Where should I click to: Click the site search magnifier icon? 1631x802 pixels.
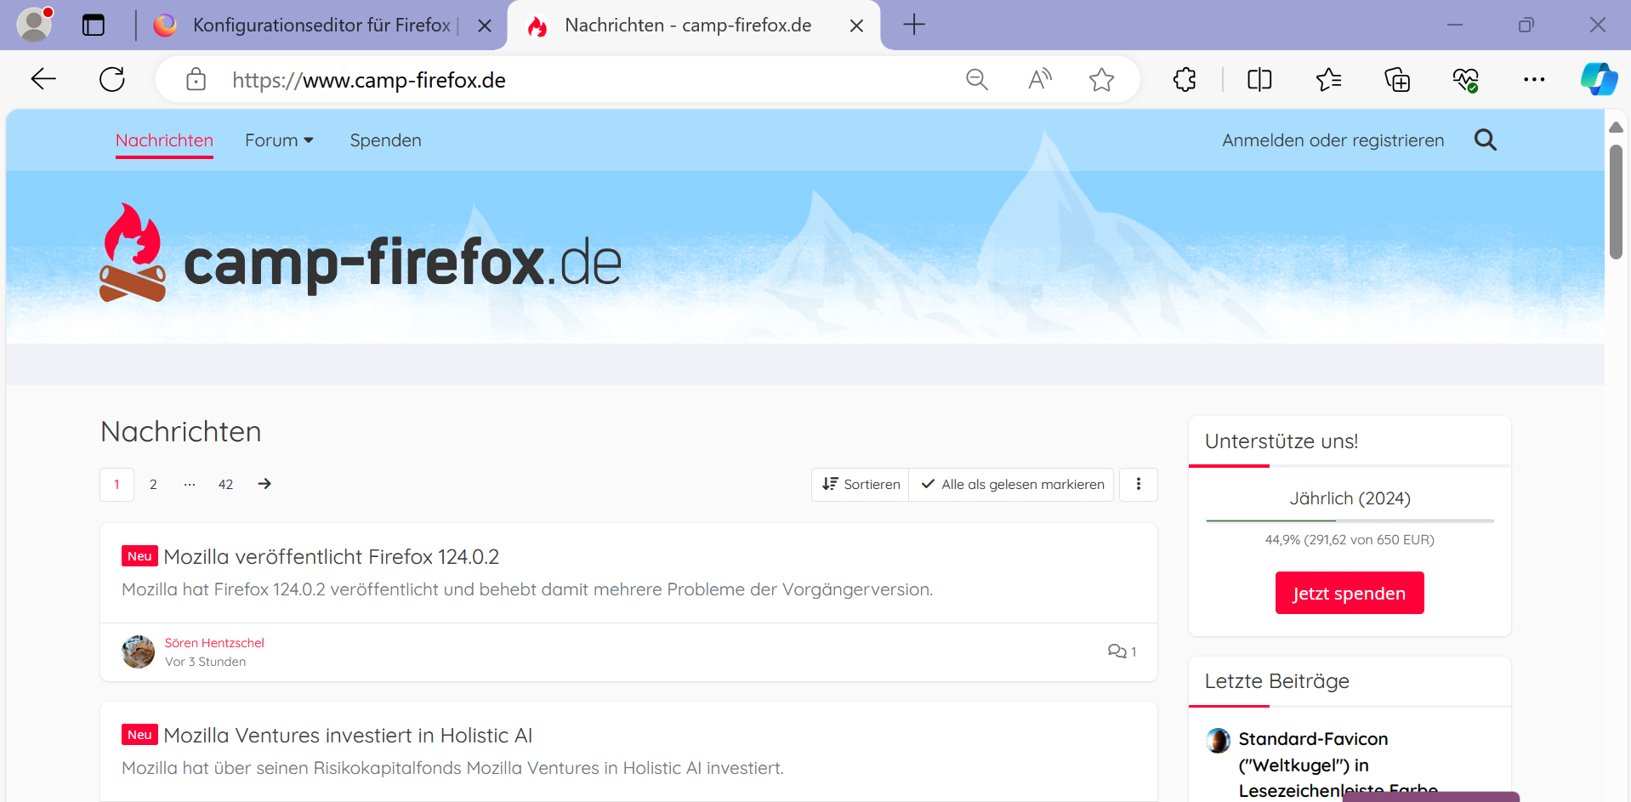1486,140
